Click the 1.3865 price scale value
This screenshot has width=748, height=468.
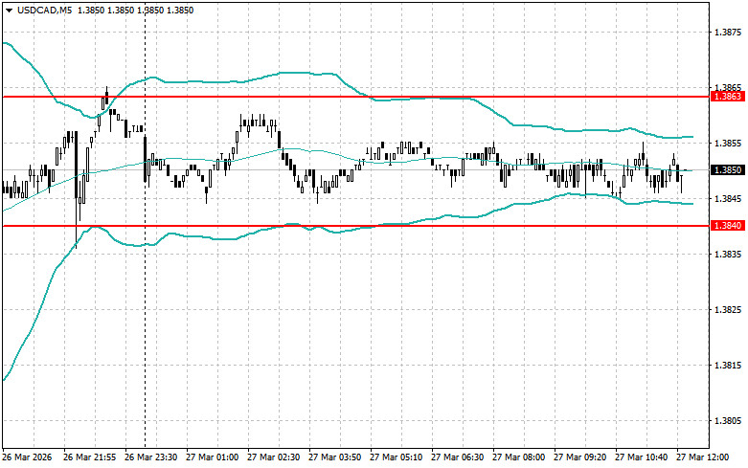point(728,88)
